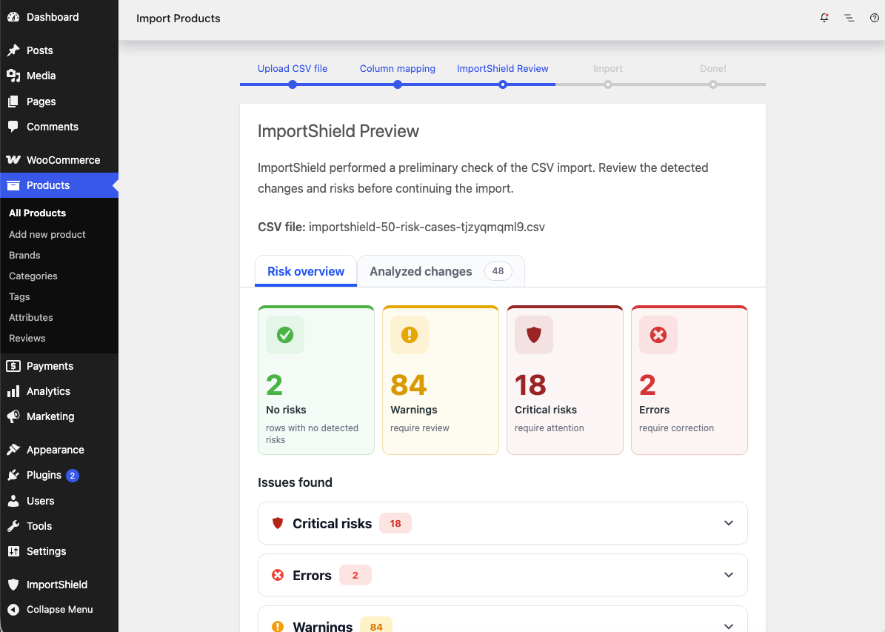Select the ImportShield Review step label

[502, 68]
